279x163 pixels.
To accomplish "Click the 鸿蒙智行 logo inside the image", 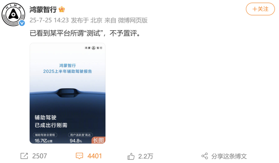I will tap(94, 48).
